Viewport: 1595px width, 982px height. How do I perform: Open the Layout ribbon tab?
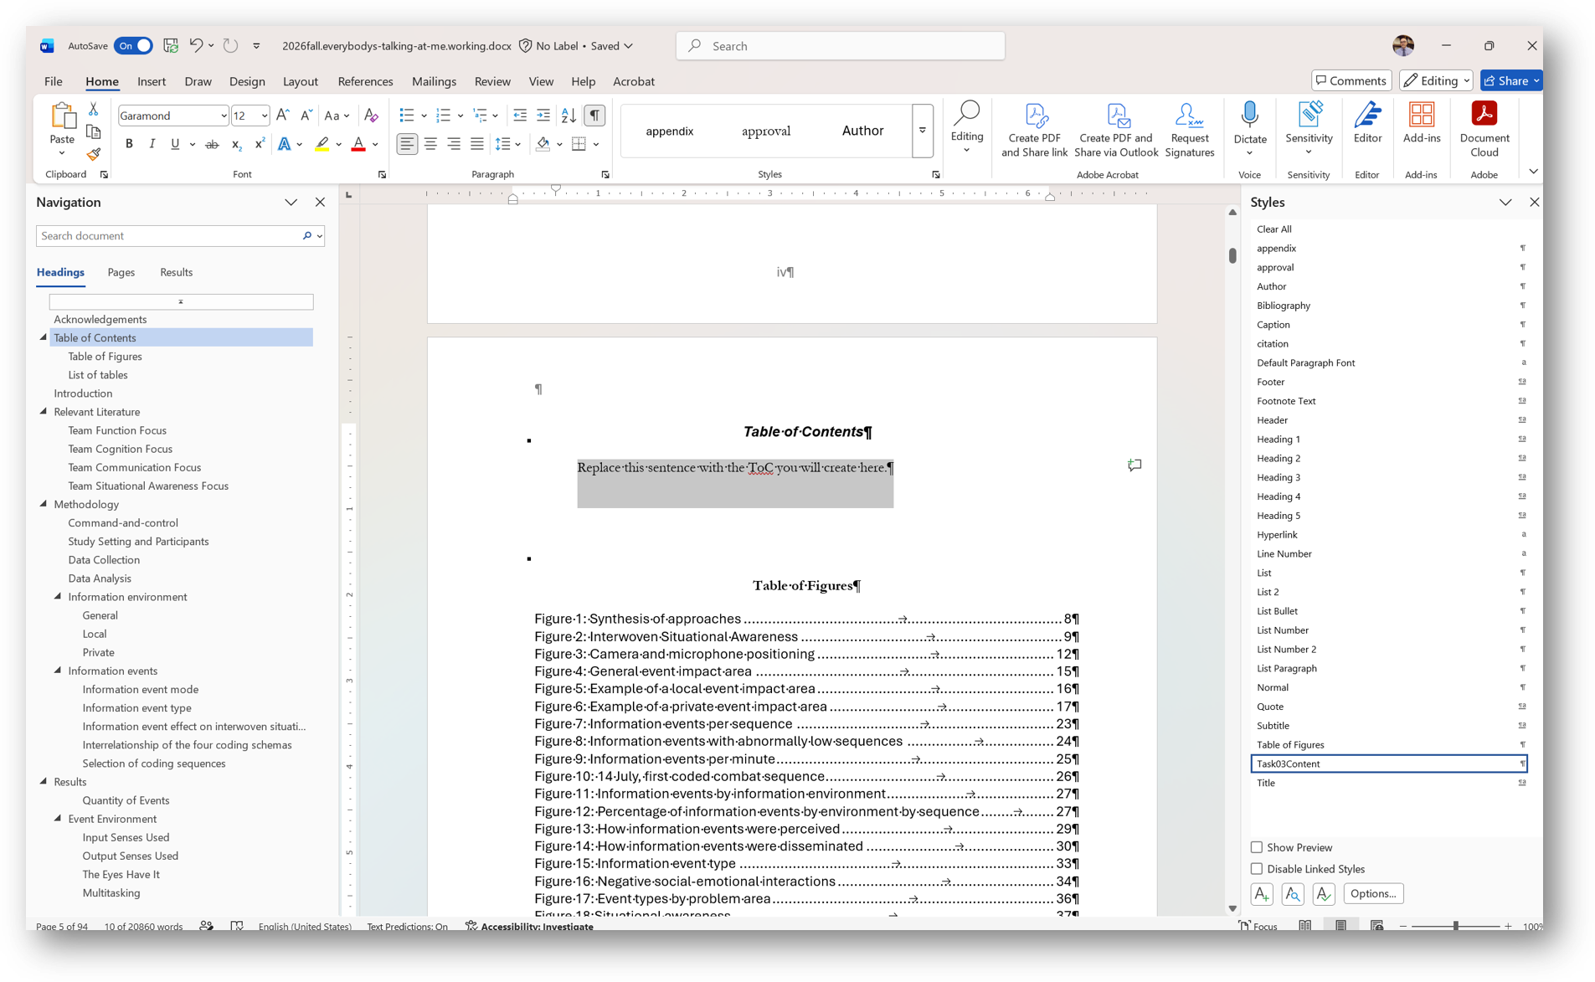point(300,81)
